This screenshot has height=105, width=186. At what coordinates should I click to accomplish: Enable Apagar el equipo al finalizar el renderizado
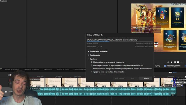(x=92, y=72)
